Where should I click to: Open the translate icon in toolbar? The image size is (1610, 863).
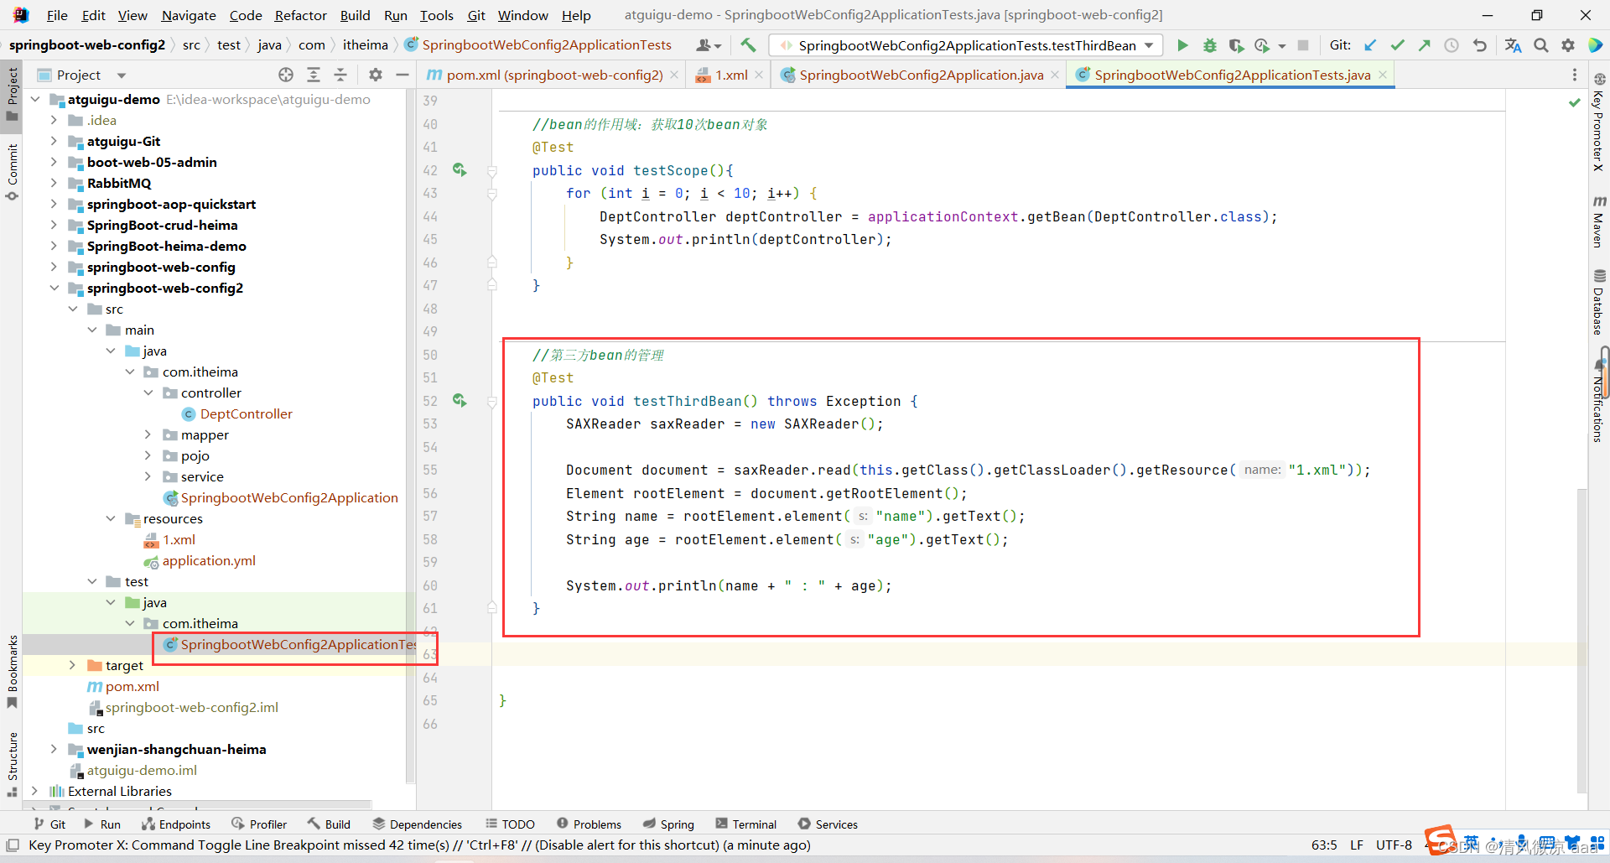coord(1513,45)
